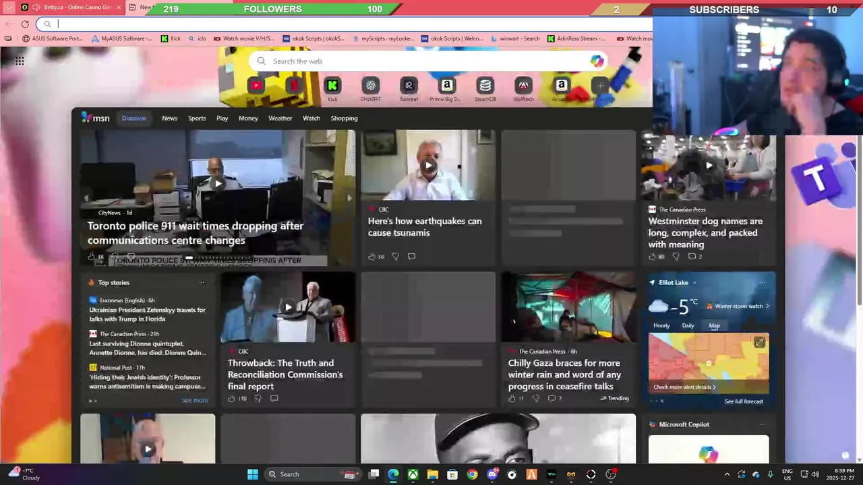Open the Windows Start menu

point(253,474)
